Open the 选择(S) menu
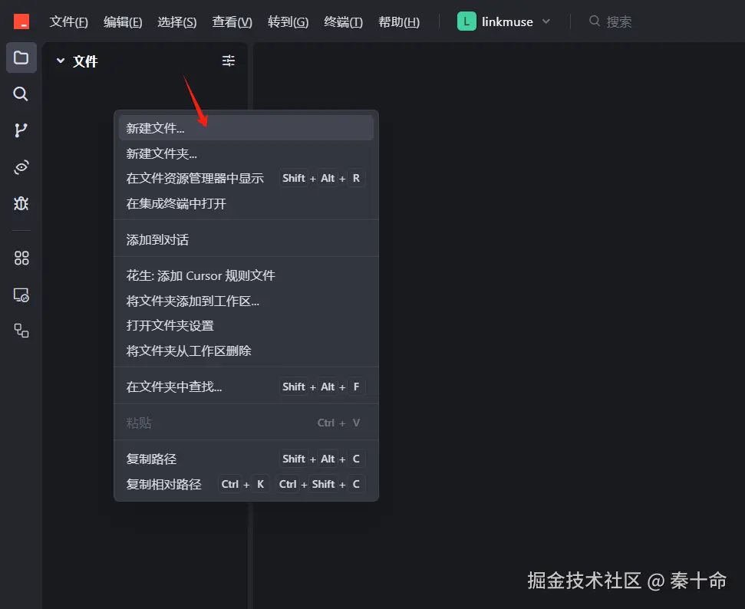The image size is (745, 609). [176, 21]
